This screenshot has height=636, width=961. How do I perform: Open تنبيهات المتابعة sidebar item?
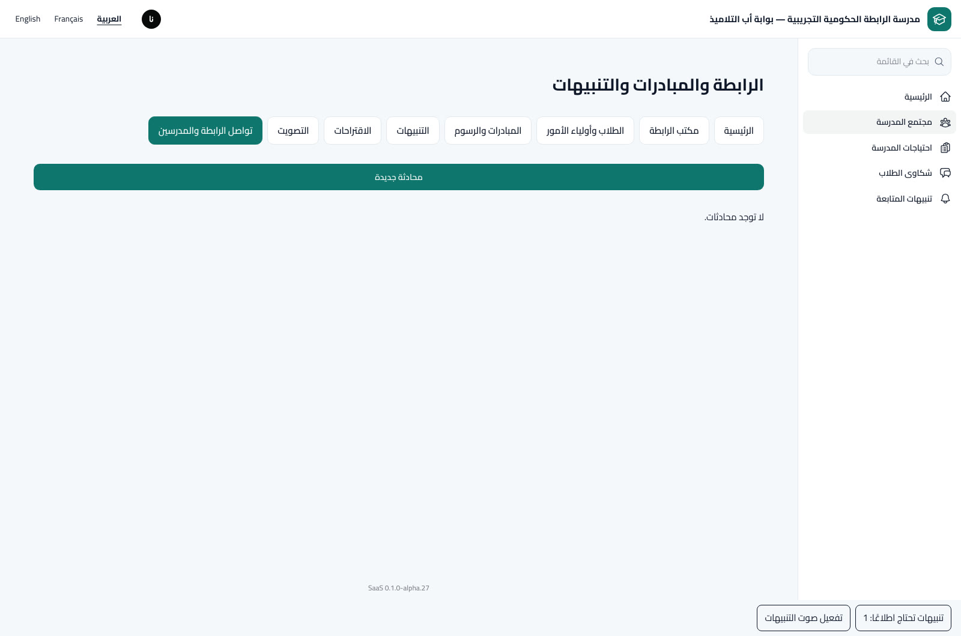click(879, 199)
